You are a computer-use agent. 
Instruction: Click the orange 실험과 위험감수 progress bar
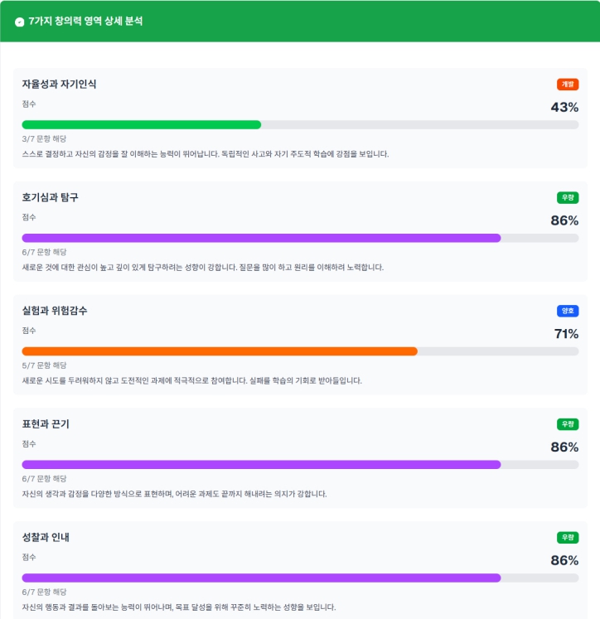click(220, 351)
